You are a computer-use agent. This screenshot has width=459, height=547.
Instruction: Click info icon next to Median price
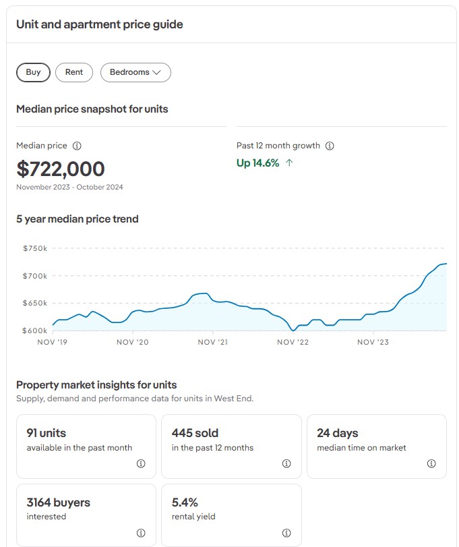click(77, 146)
